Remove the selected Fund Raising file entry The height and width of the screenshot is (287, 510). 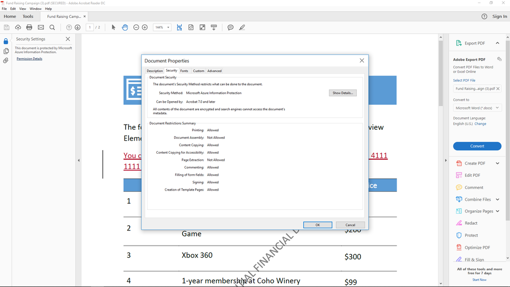[498, 88]
